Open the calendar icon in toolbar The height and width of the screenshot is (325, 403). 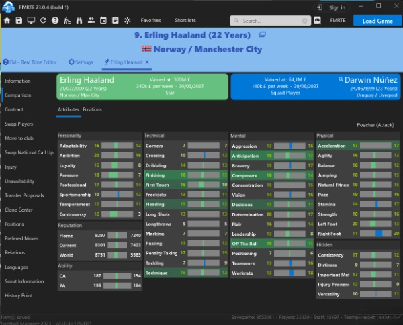click(103, 20)
